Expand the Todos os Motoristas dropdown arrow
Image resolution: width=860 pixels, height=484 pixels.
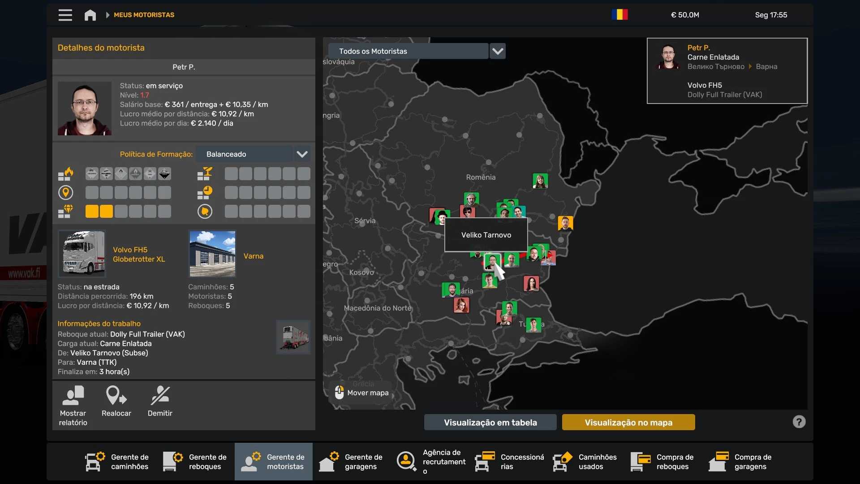click(497, 51)
